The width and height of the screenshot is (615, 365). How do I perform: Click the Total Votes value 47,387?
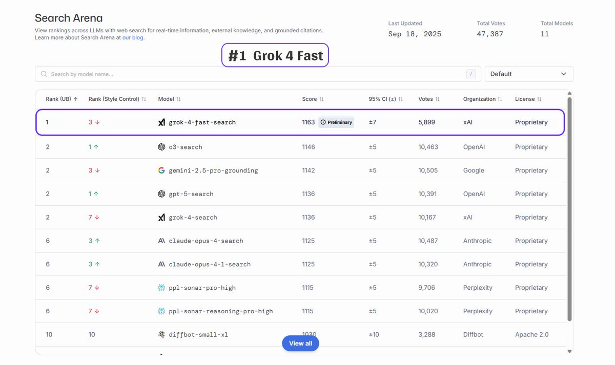click(490, 34)
